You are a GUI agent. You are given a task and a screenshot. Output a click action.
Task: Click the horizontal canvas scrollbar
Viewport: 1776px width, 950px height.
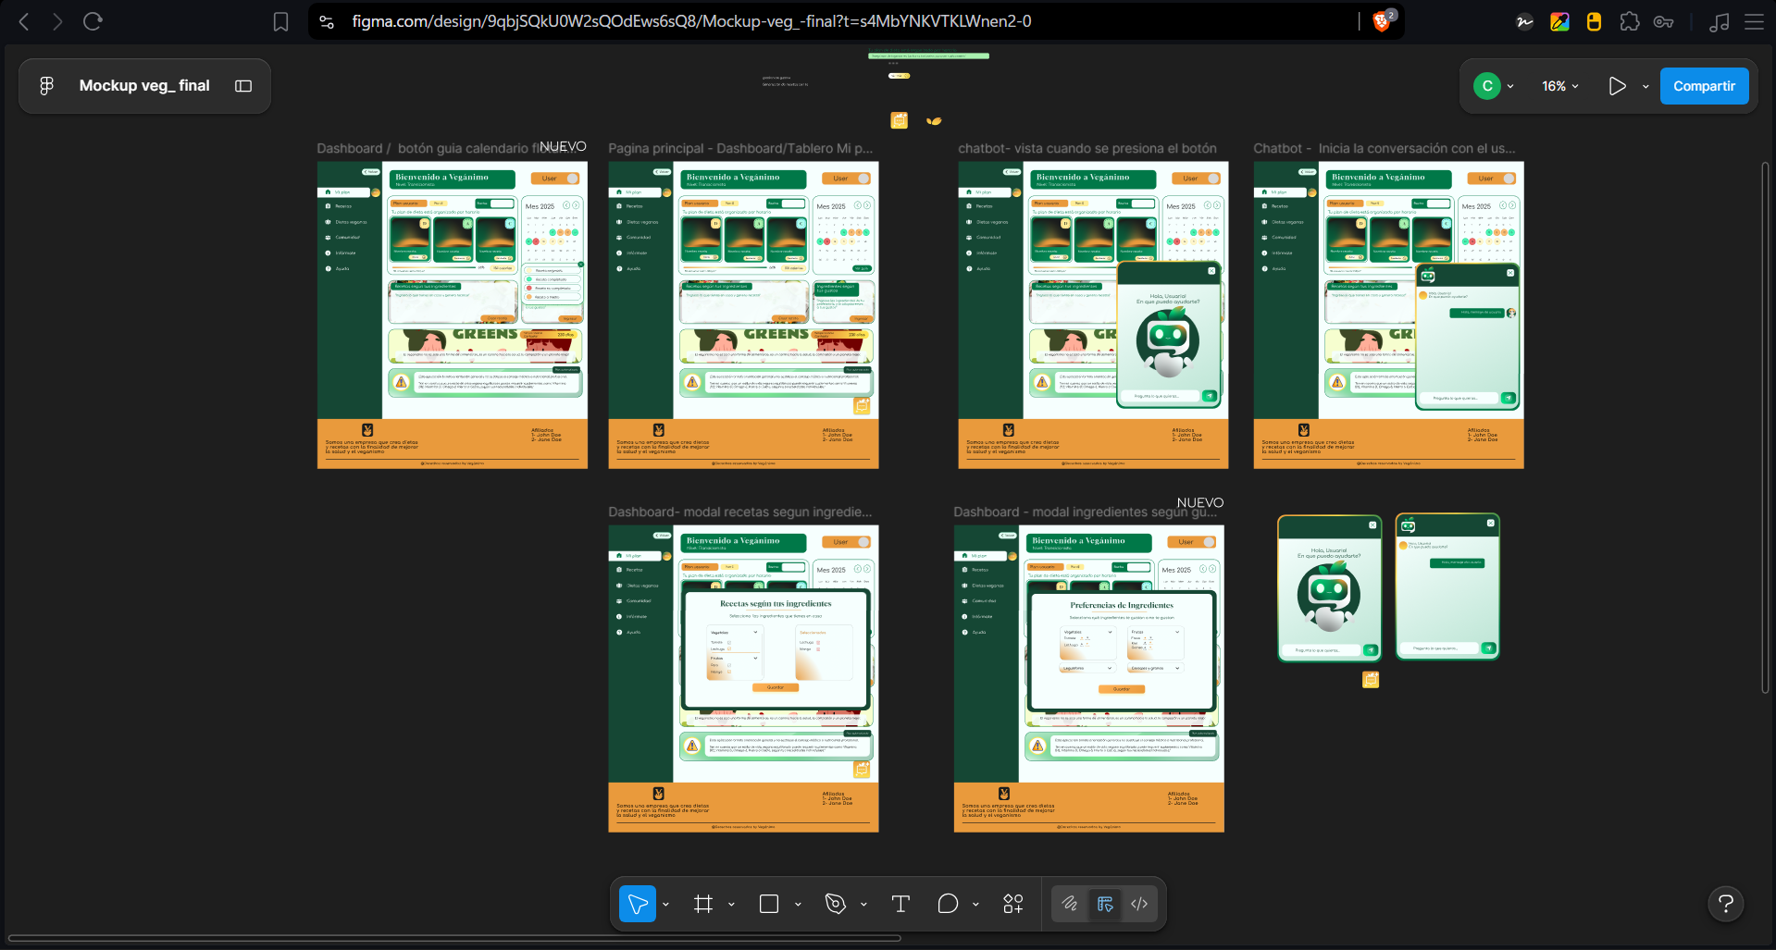(x=453, y=938)
